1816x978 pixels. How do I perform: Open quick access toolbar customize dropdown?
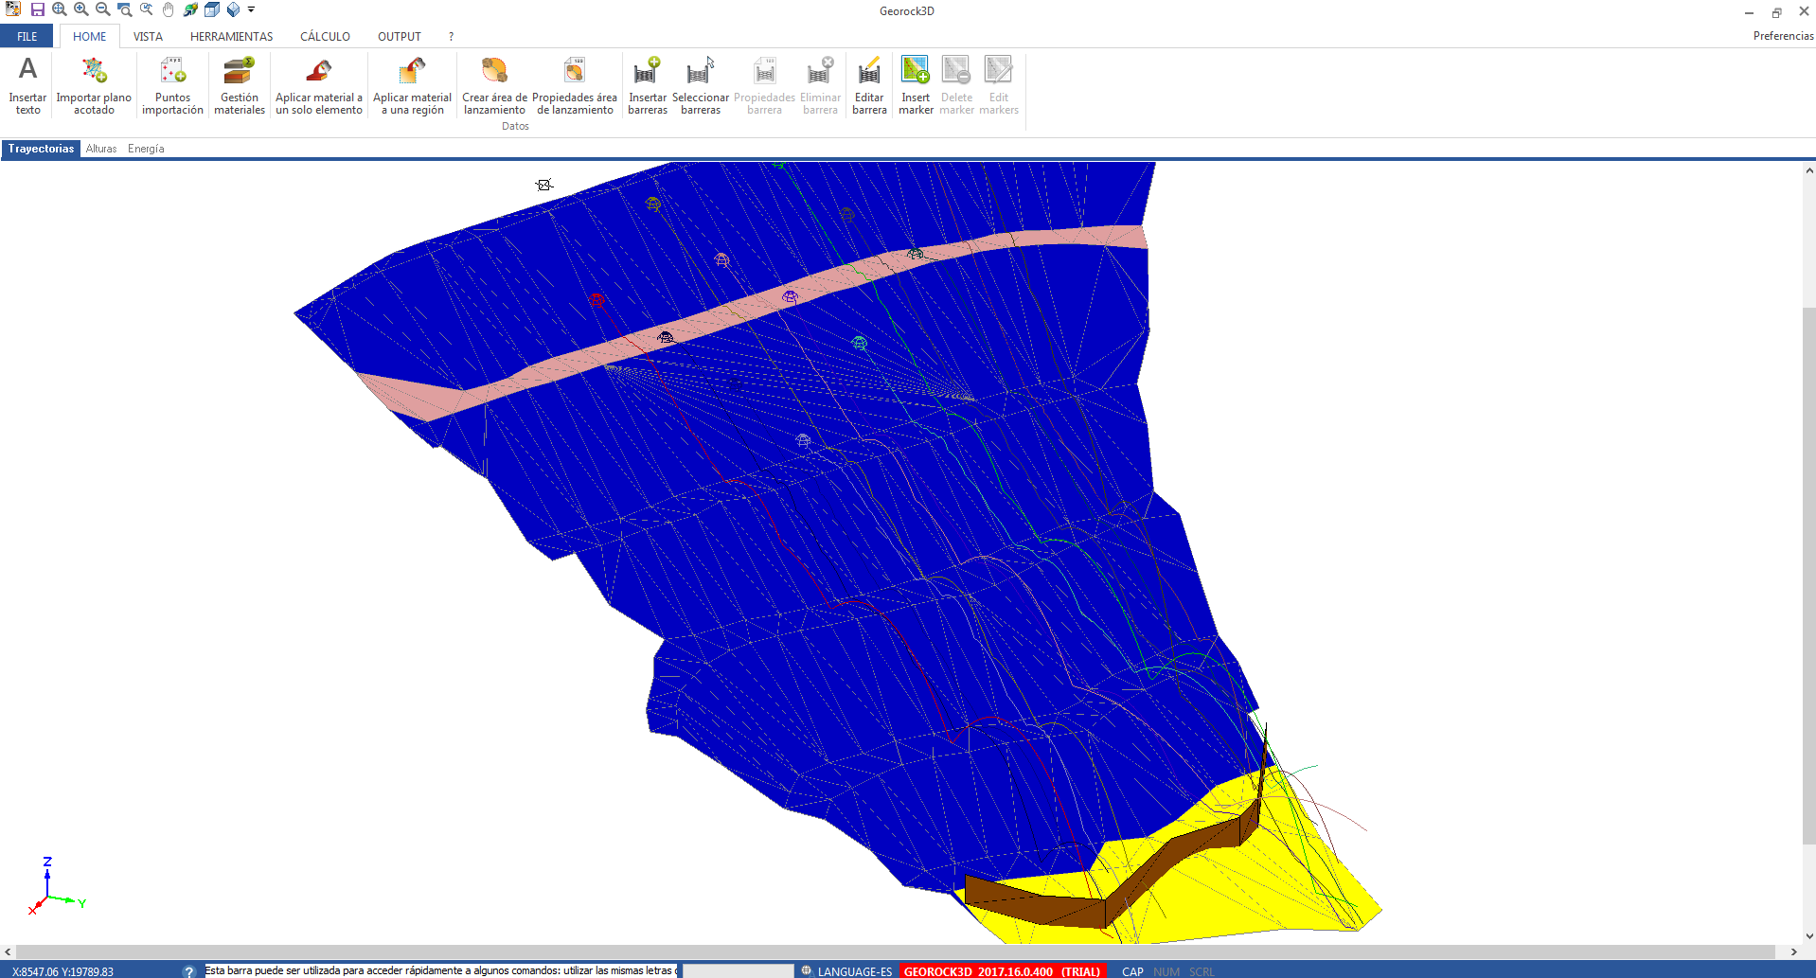(252, 9)
